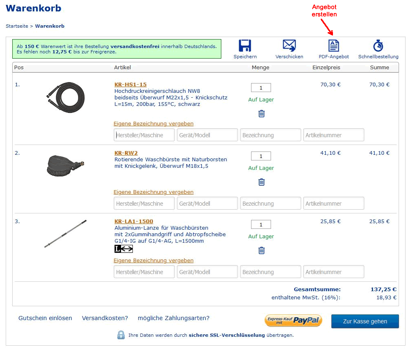Click the Verschicken envelope icon
This screenshot has height=349, width=410.
(x=289, y=46)
